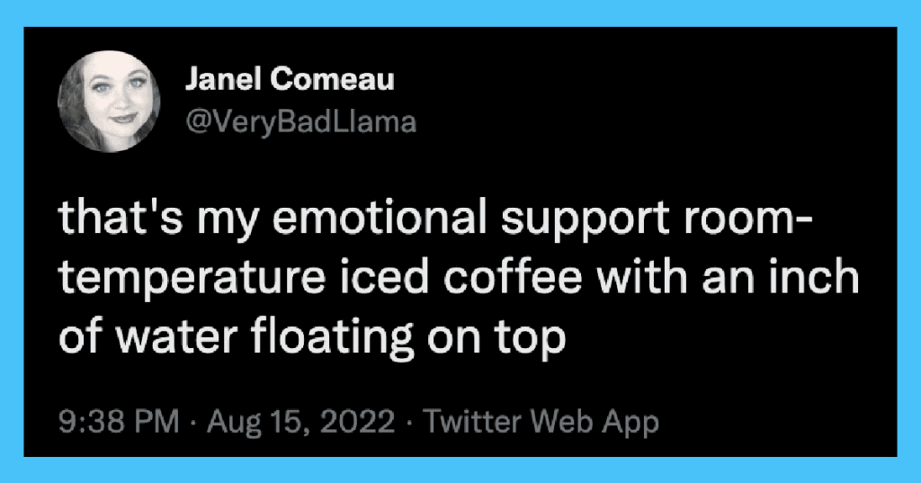921x483 pixels.
Task: Click the word "water" in the tweet
Action: pos(176,338)
